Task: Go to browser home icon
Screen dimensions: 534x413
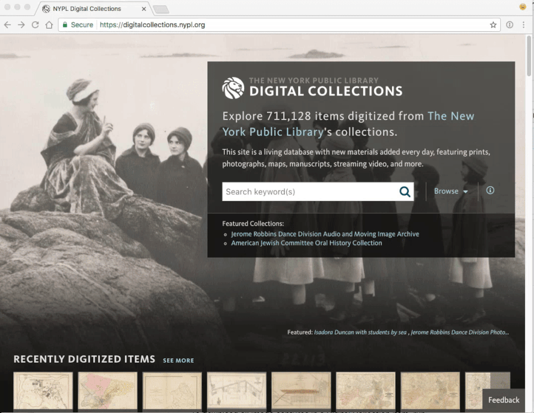Action: pos(49,25)
